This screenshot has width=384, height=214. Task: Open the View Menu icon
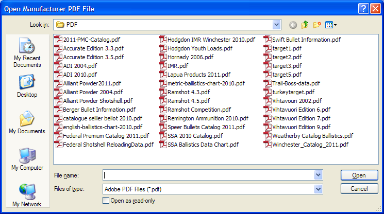coord(331,24)
